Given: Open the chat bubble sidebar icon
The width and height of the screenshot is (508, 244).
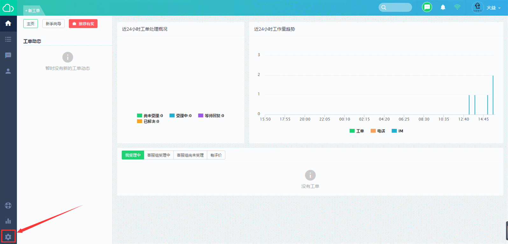Looking at the screenshot, I should (x=8, y=55).
